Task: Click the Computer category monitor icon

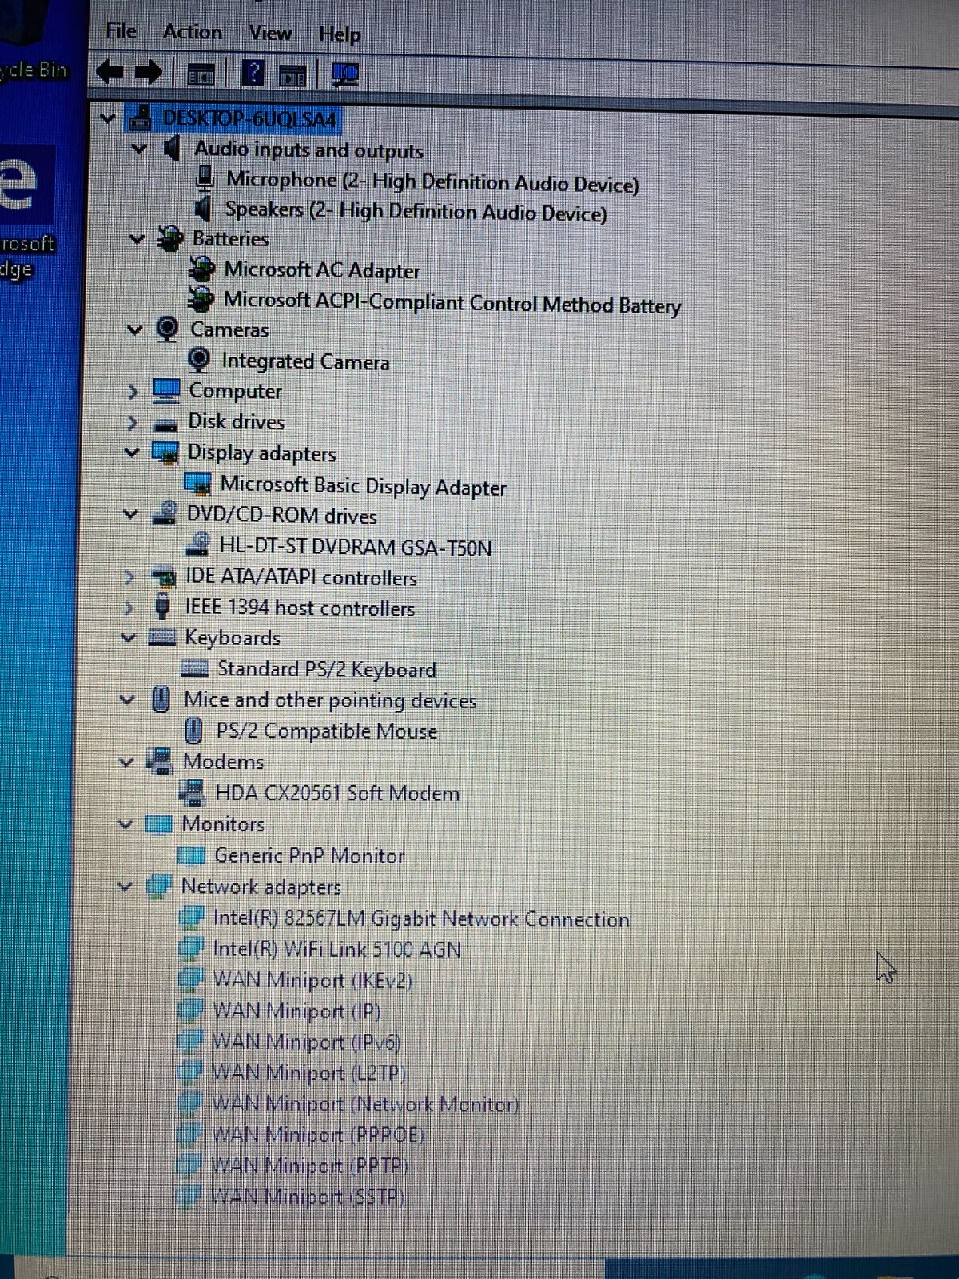Action: [165, 390]
